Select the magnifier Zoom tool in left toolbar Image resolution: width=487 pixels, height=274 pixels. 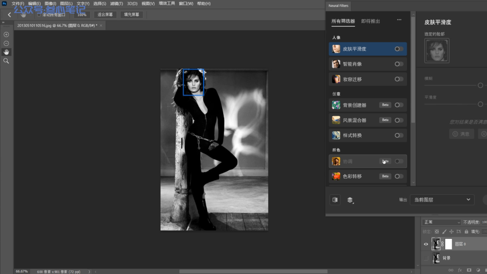[x=6, y=61]
